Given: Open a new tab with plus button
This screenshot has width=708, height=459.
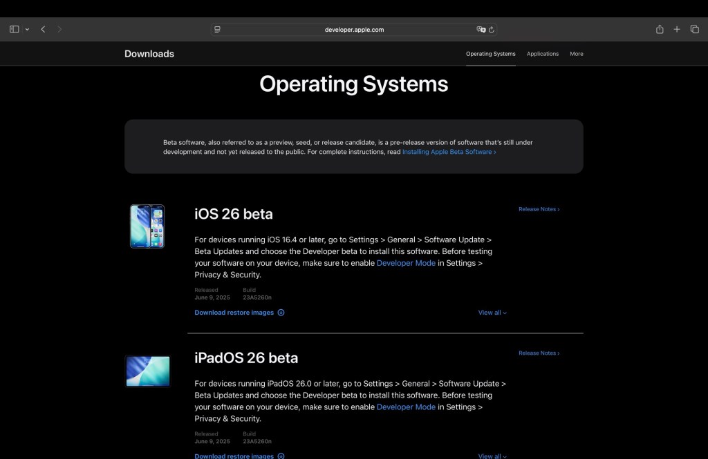Looking at the screenshot, I should pos(677,30).
